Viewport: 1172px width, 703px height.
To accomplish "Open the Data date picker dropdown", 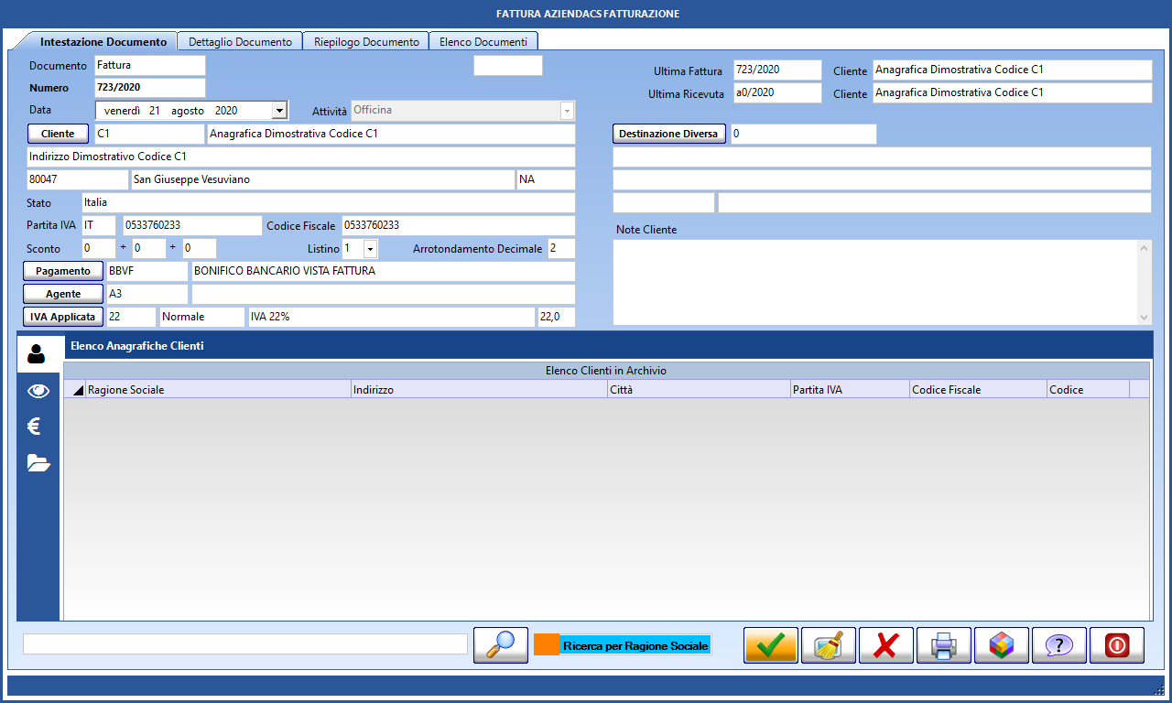I will [x=278, y=110].
